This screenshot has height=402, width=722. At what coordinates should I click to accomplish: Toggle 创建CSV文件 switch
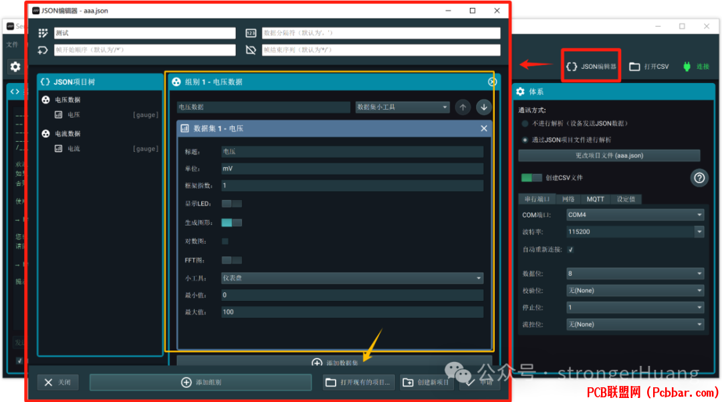531,178
